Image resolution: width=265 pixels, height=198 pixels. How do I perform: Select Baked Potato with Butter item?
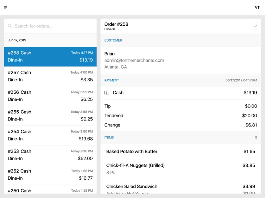pos(181,151)
